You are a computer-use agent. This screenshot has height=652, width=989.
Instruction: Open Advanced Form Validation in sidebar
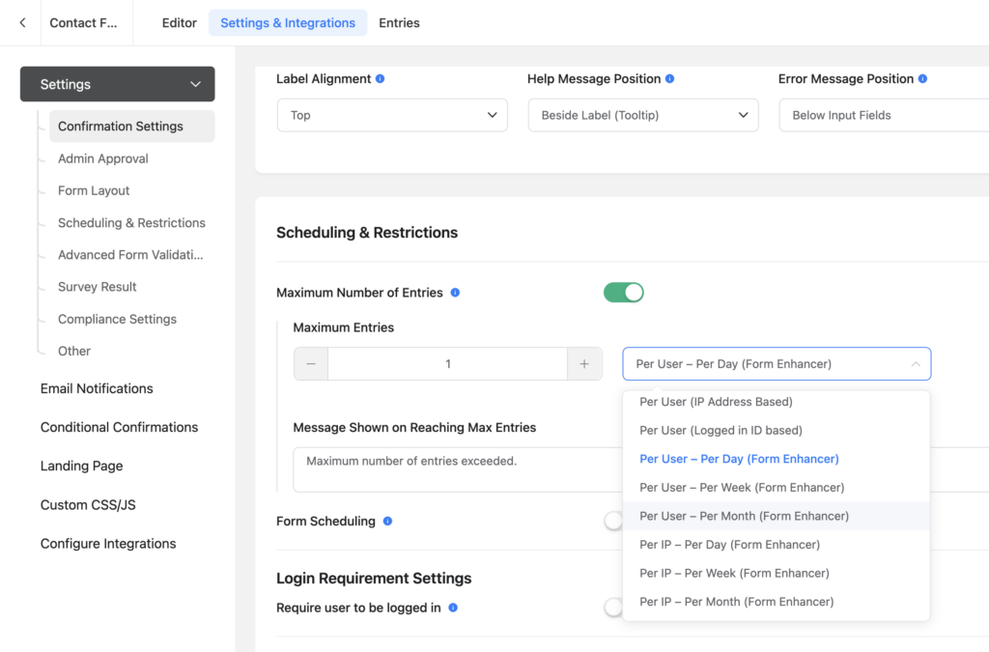point(130,255)
